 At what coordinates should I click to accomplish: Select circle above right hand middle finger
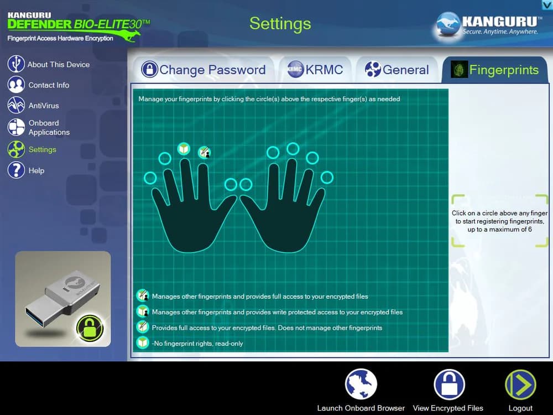293,148
